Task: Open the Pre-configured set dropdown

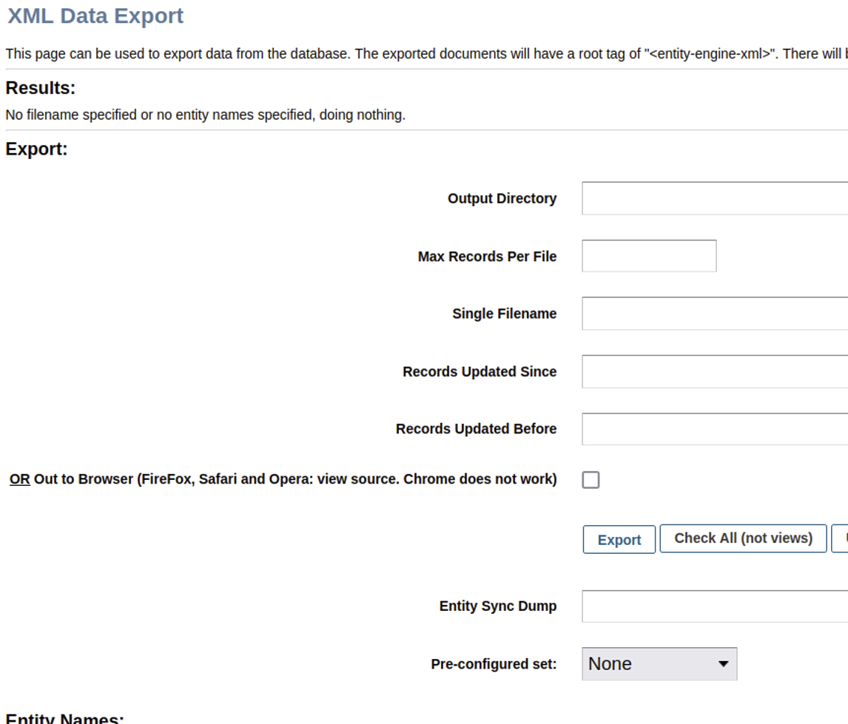Action: [x=659, y=664]
